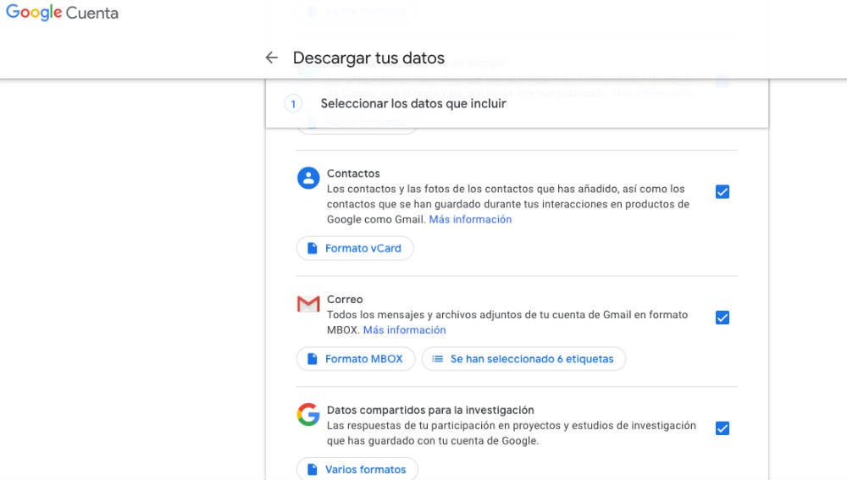Viewport: 847px width, 480px height.
Task: Uncheck the Correo checkbox
Action: tap(722, 317)
